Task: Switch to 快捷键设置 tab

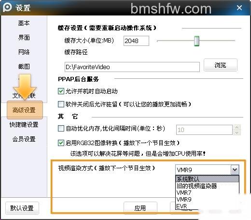Action: click(24, 125)
